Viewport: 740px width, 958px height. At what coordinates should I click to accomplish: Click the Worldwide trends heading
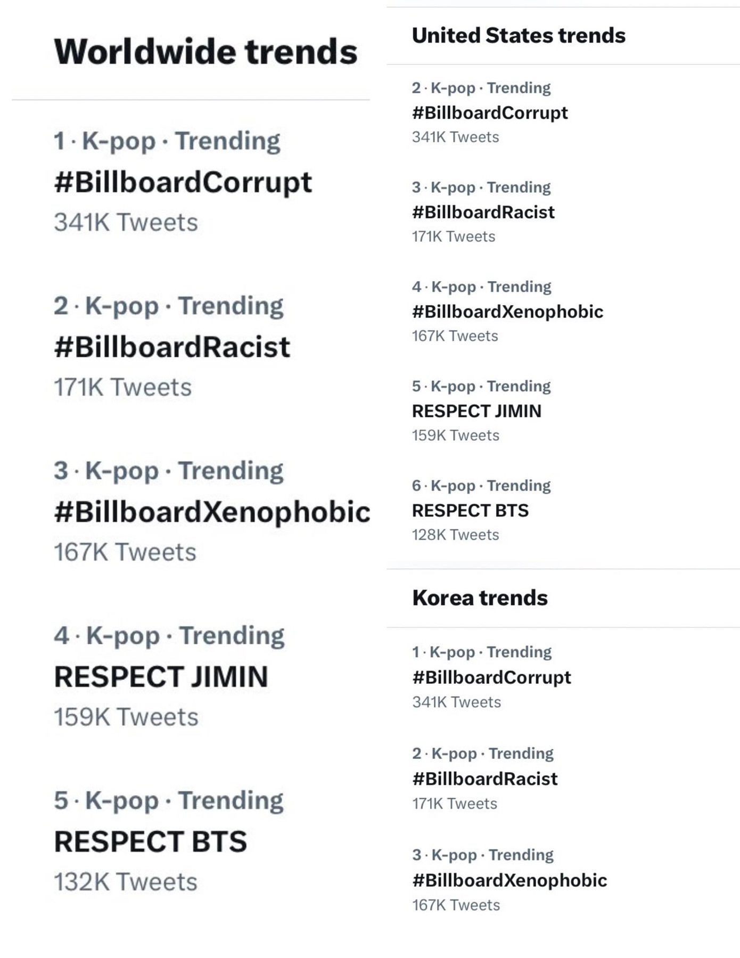pyautogui.click(x=206, y=51)
